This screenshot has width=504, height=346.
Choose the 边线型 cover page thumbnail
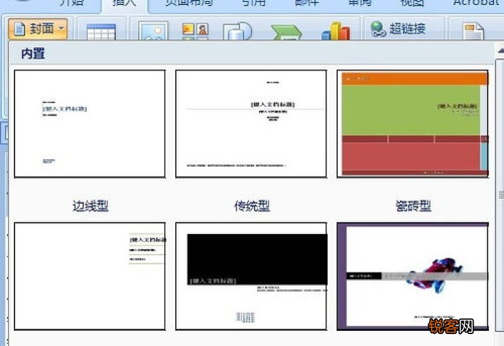pos(89,123)
